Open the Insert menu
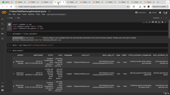Screen dimensions: 170x95 coord(24,14)
